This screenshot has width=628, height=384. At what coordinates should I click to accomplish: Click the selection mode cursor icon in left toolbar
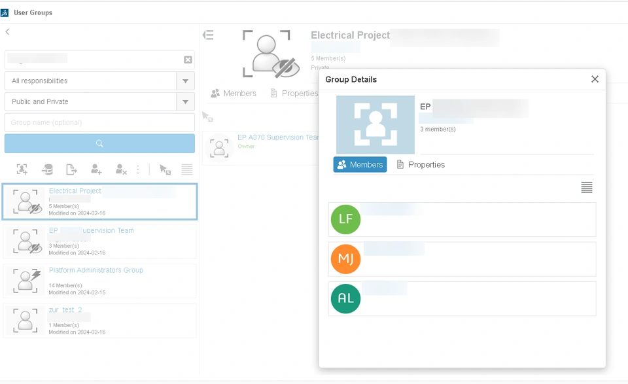tap(165, 170)
